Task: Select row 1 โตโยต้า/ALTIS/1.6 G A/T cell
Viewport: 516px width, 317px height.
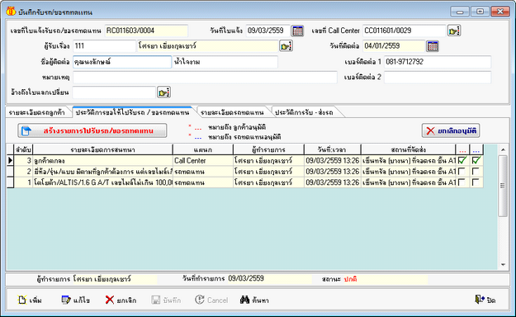Action: coord(102,182)
